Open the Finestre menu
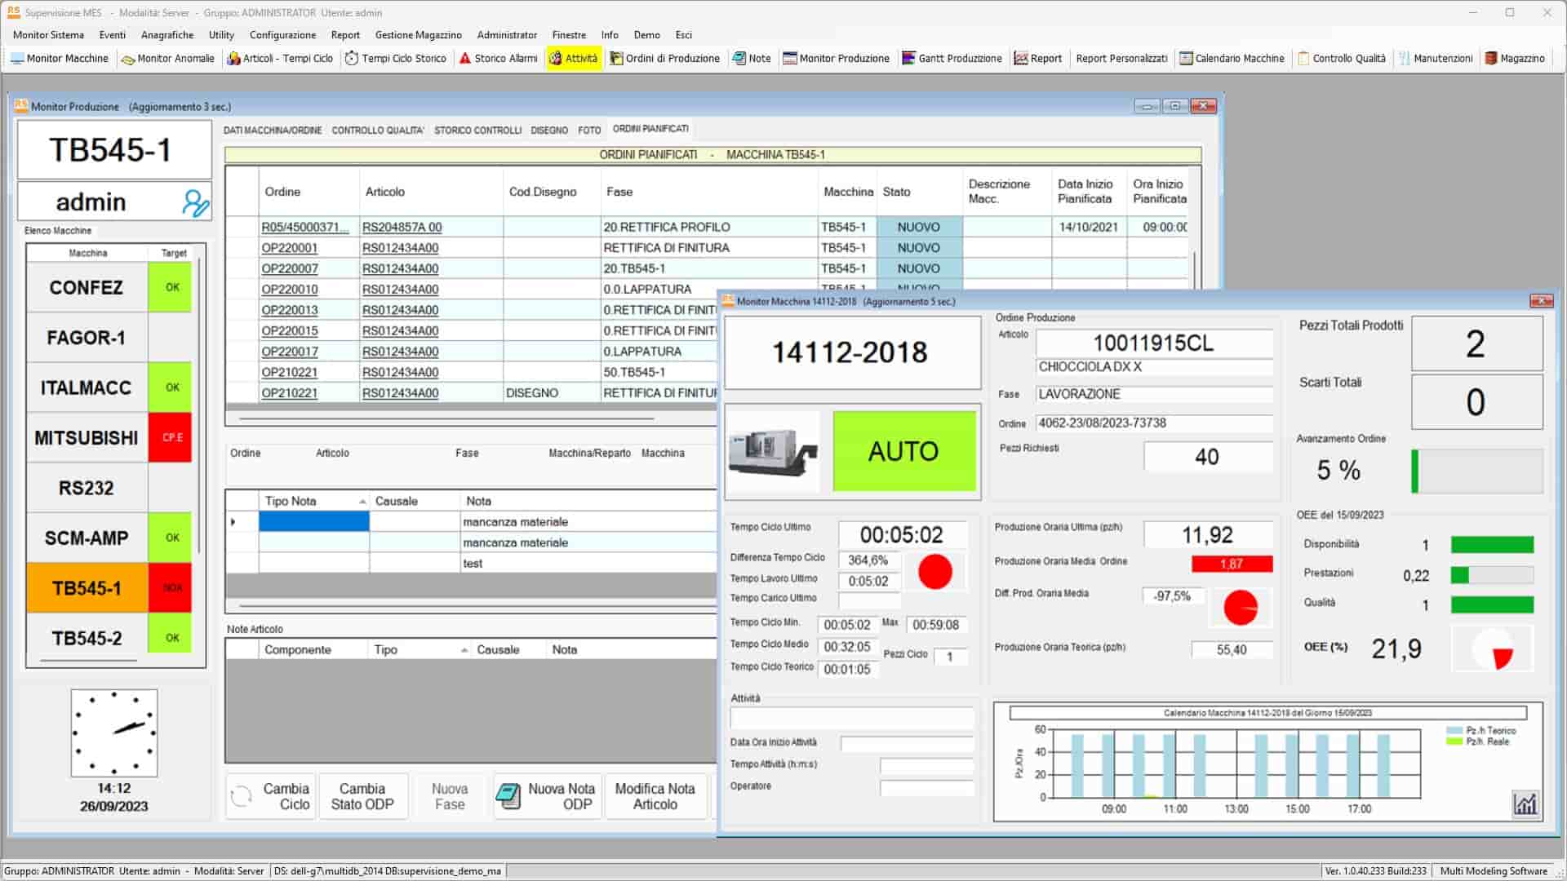1567x881 pixels. click(x=569, y=35)
